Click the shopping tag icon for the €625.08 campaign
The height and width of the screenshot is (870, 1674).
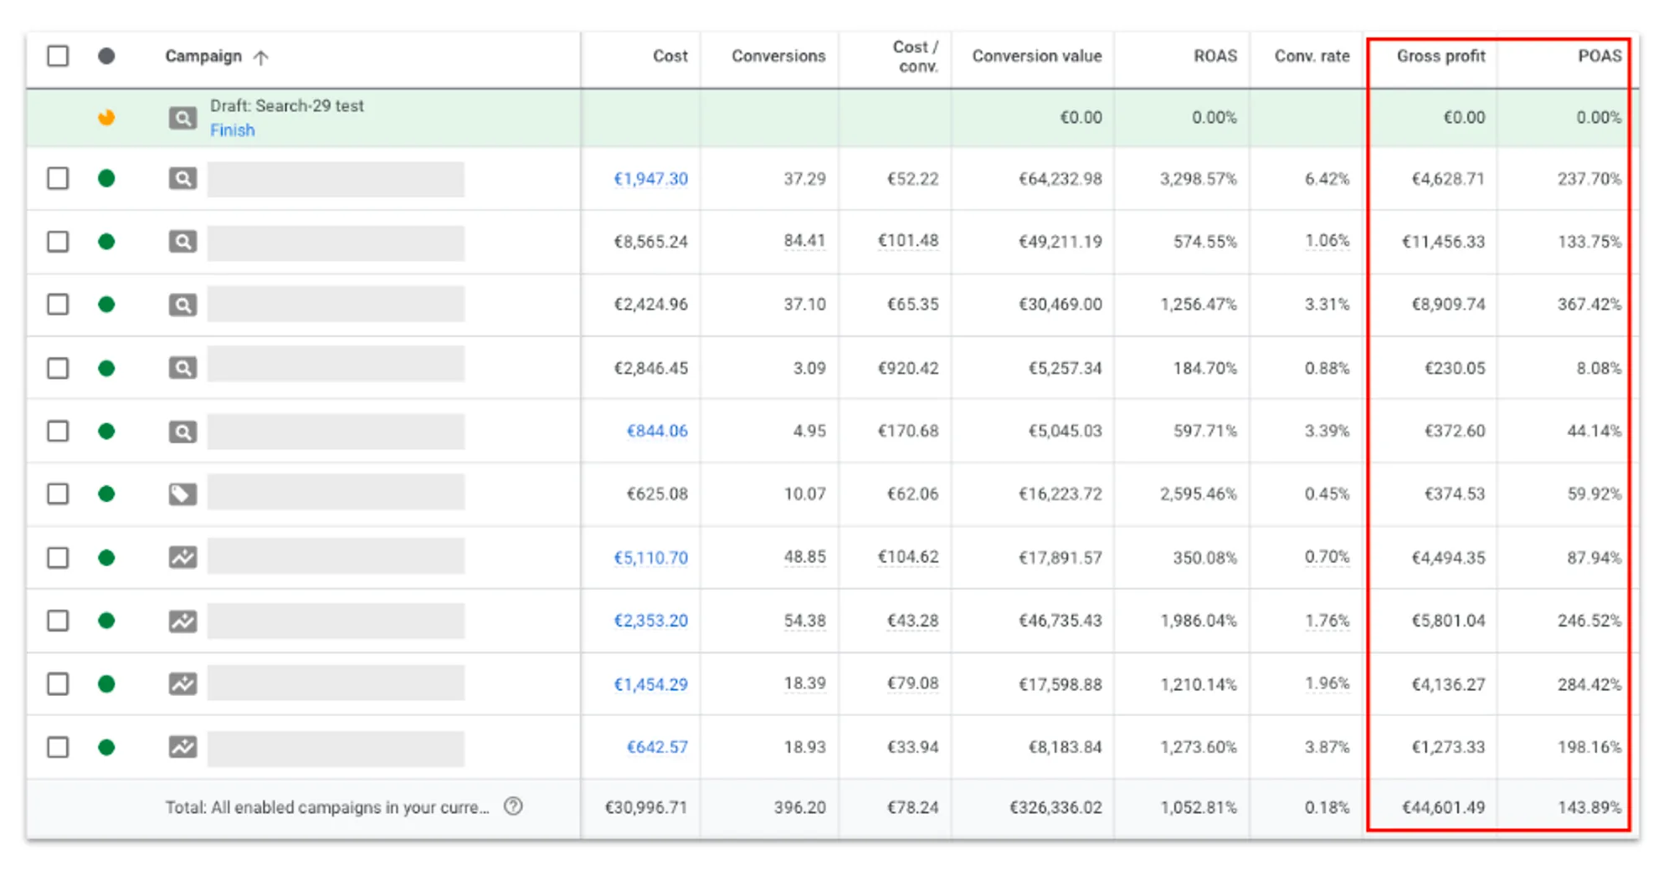pyautogui.click(x=182, y=494)
